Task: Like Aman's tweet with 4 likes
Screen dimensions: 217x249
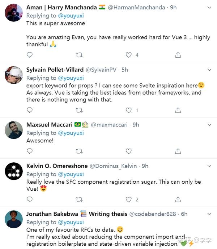Action: tap(128, 55)
